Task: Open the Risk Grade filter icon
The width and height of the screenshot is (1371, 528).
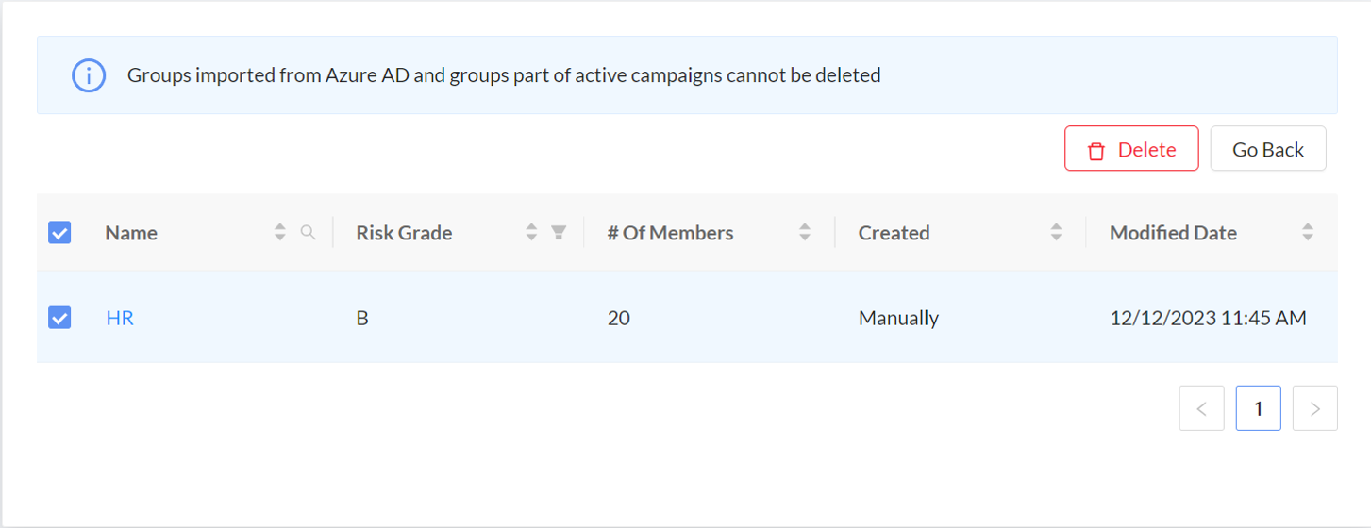Action: click(559, 232)
